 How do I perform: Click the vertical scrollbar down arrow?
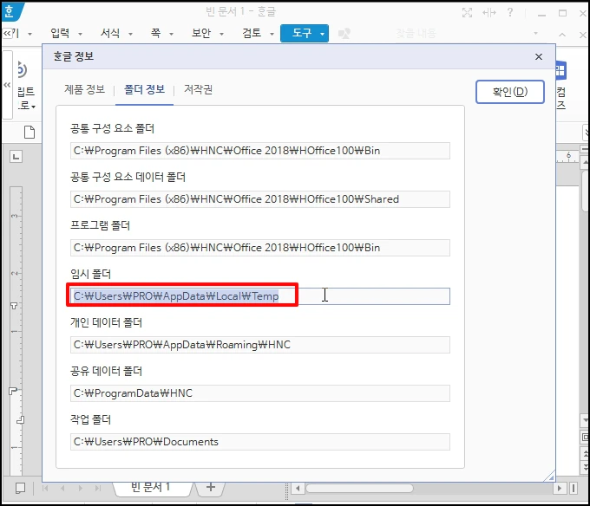pyautogui.click(x=585, y=420)
